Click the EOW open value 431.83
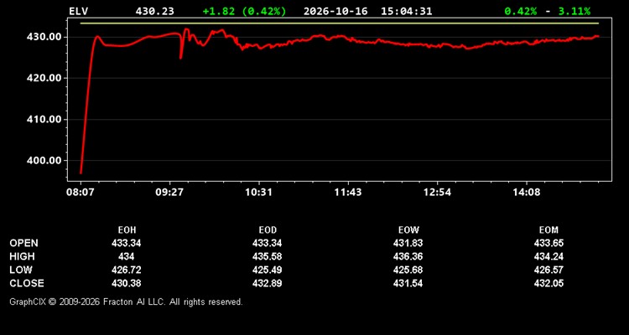This screenshot has width=629, height=335. (408, 243)
